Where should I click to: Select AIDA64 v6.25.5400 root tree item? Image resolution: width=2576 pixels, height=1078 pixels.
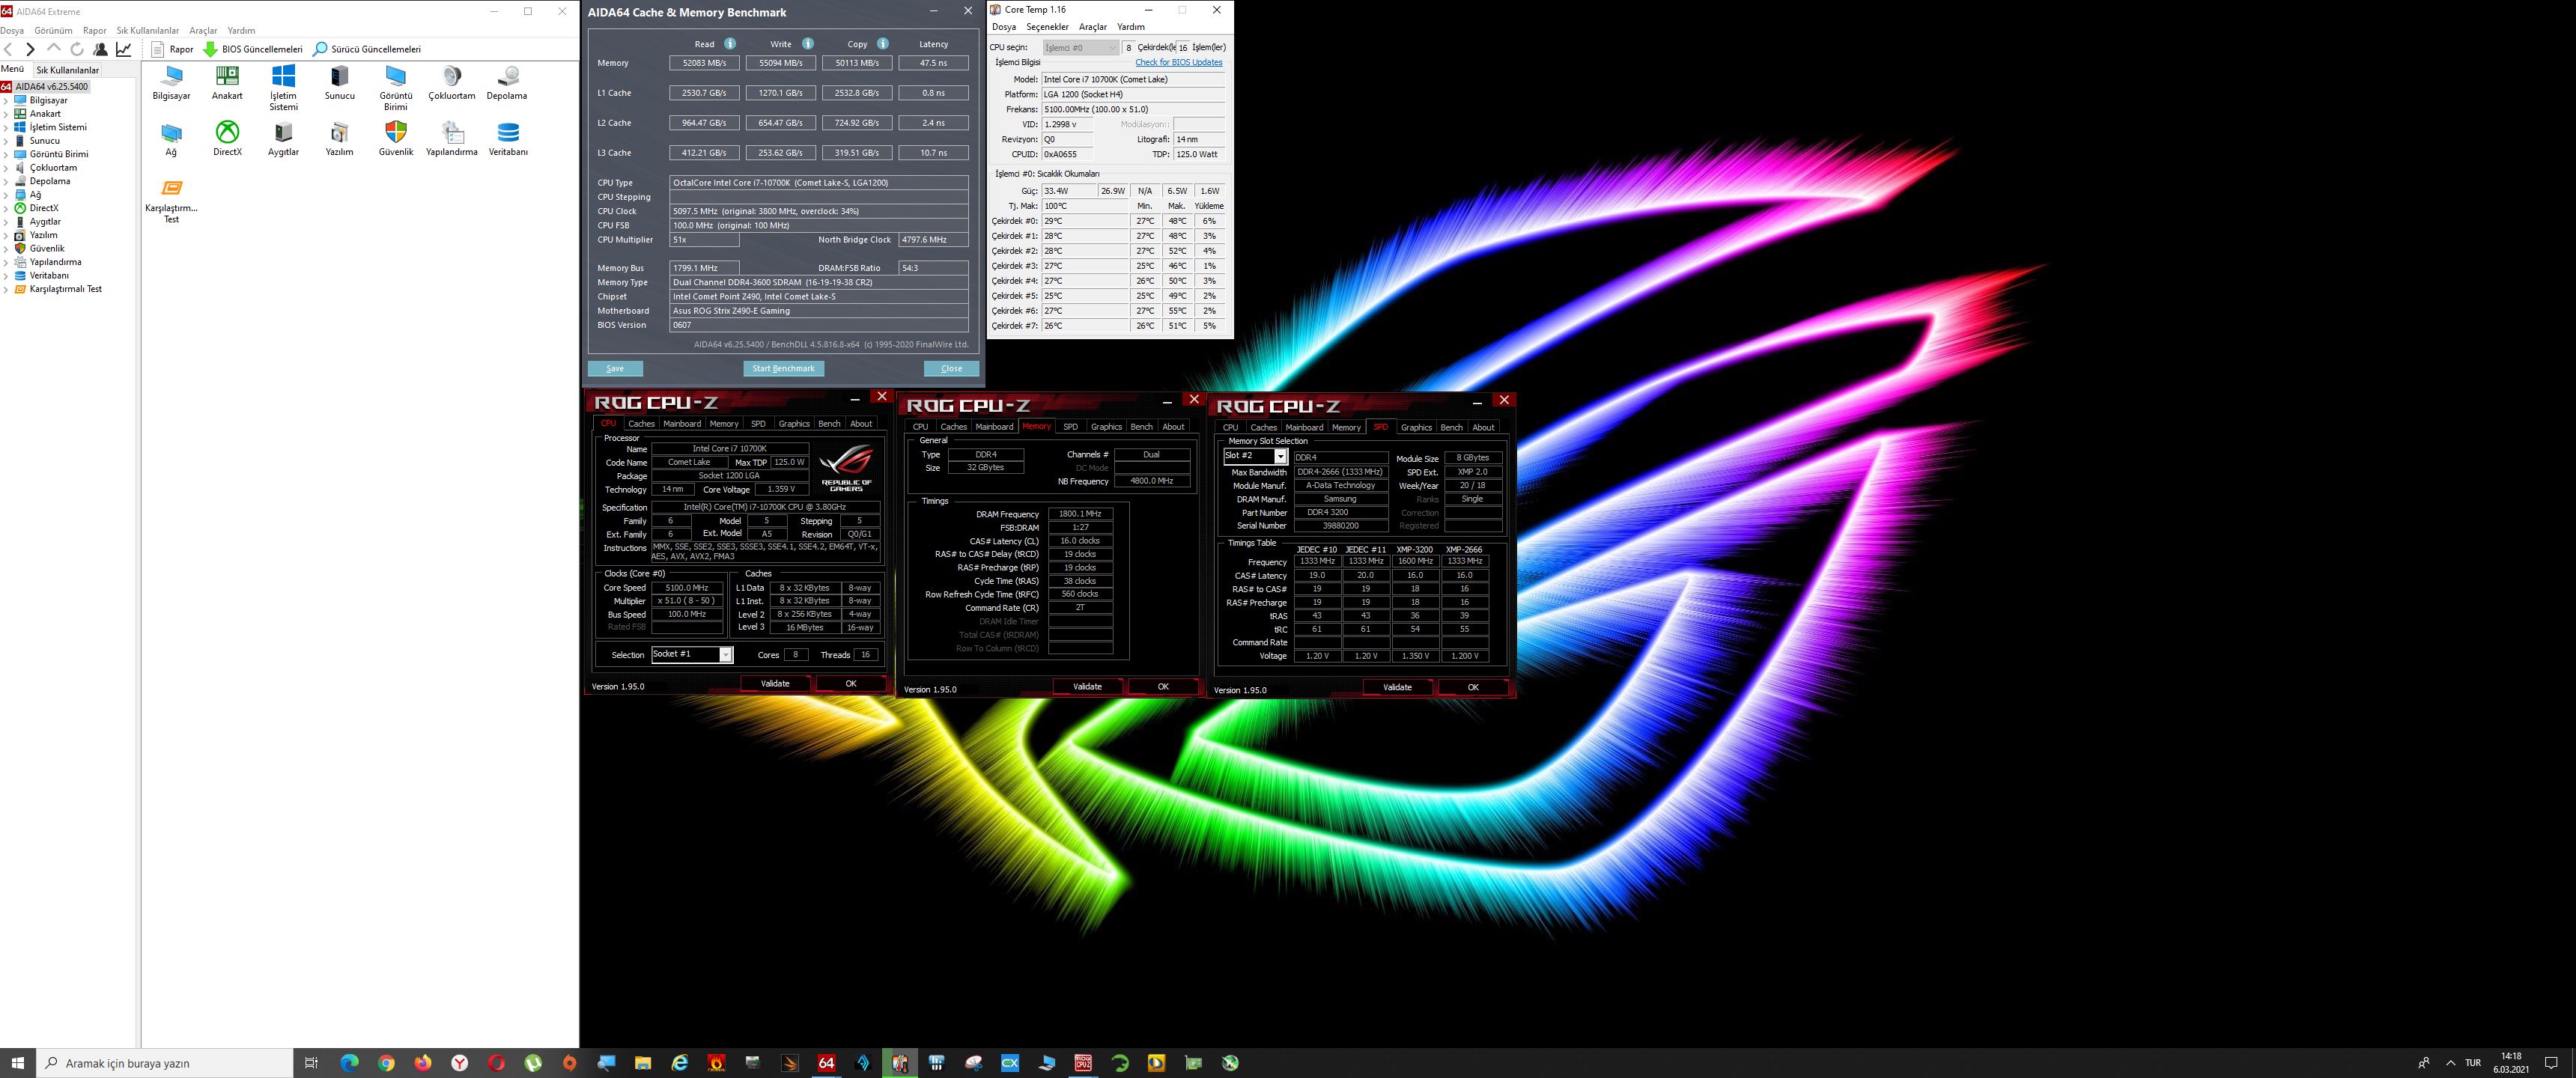[x=51, y=87]
